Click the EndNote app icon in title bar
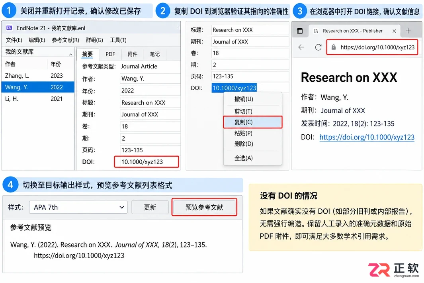 [x=9, y=28]
